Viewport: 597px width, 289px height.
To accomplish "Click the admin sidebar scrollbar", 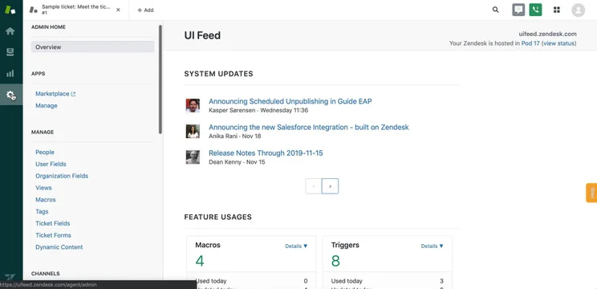I will coord(160,79).
